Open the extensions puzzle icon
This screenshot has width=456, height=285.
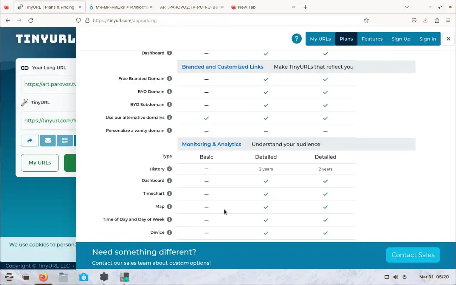[x=437, y=20]
